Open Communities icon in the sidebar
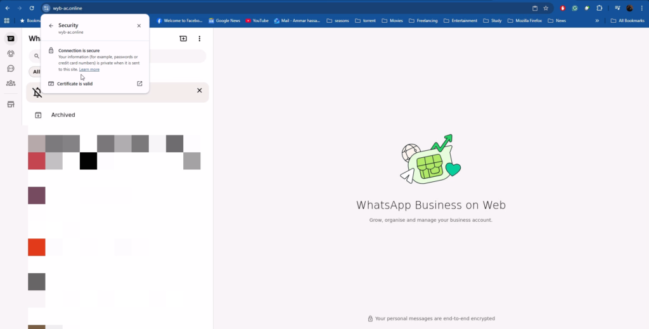This screenshot has width=649, height=329. point(11,83)
